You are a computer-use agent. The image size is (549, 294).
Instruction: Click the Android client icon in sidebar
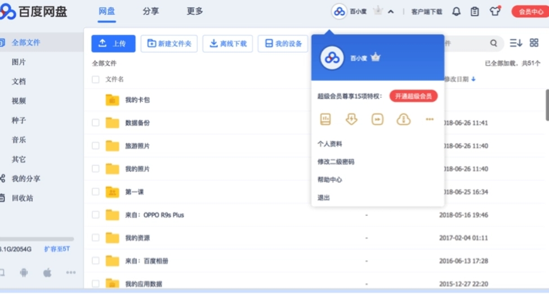point(24,272)
